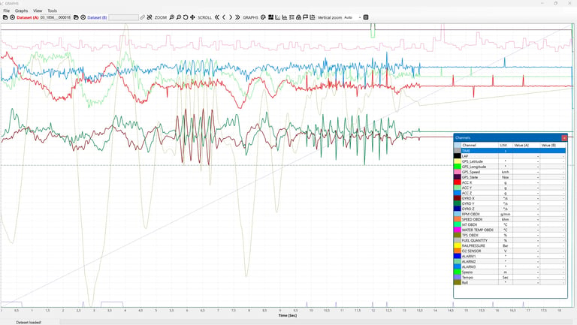Screen dimensions: 577x325
Task: Open the Graphs menu
Action: pyautogui.click(x=21, y=11)
